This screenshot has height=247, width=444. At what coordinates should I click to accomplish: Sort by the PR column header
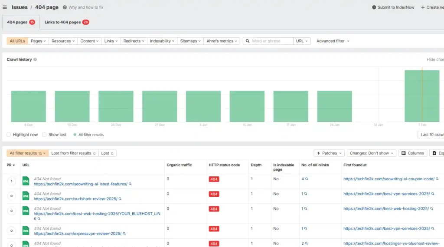(x=11, y=165)
